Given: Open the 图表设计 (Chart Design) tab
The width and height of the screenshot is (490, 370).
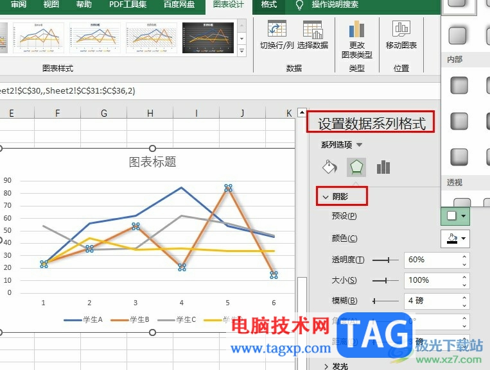Looking at the screenshot, I should click(x=229, y=4).
